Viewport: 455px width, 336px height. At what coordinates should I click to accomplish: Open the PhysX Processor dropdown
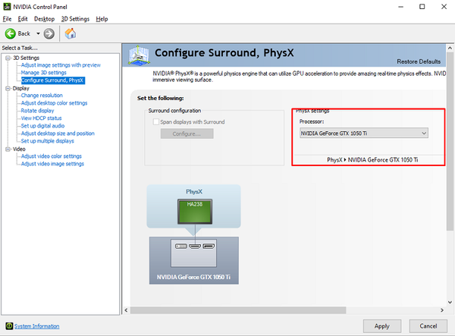364,133
